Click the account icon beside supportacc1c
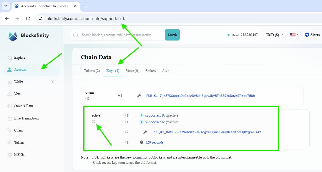322x172 pixels. (142, 122)
